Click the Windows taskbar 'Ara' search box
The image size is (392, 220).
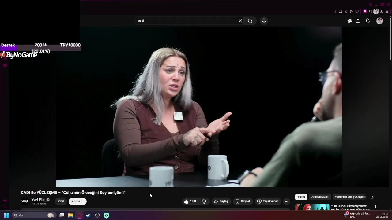click(x=34, y=215)
